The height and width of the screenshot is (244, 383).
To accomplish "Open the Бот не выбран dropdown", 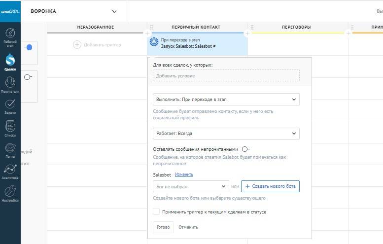I will click(191, 187).
